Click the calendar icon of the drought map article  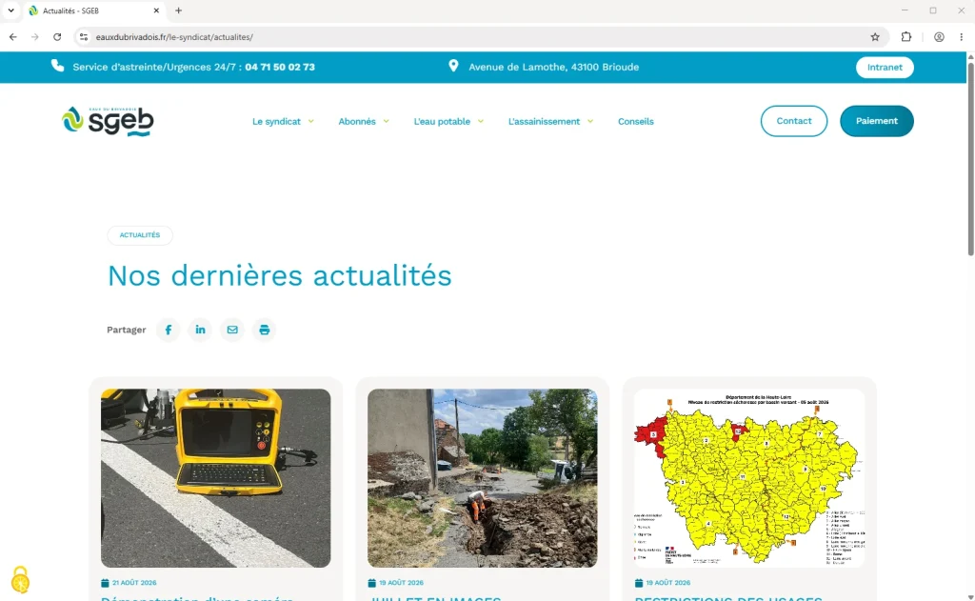(639, 583)
